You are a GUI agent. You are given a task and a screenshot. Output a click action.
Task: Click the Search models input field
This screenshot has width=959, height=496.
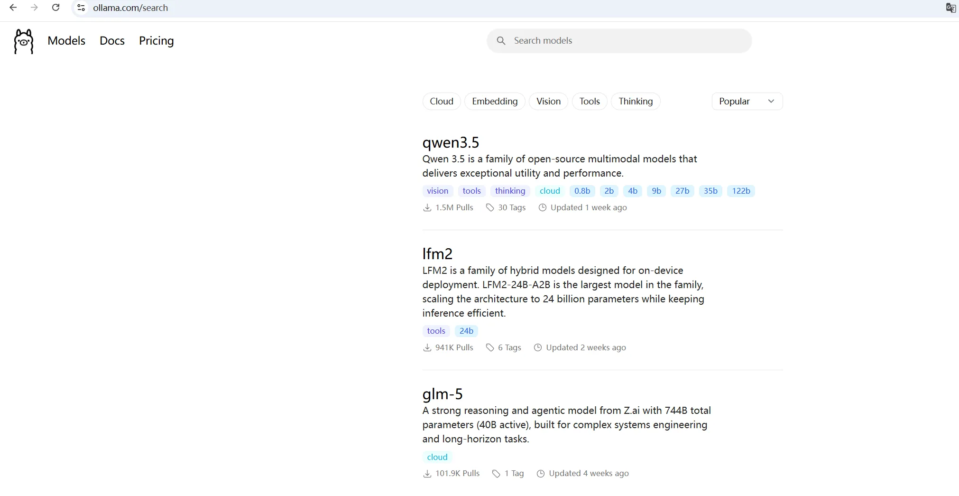click(x=626, y=41)
